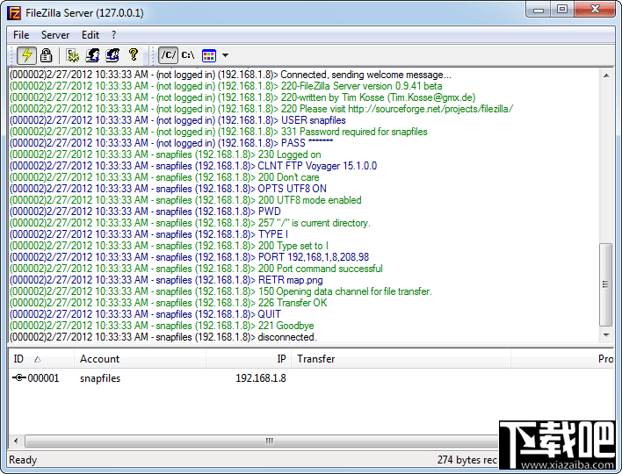Minimize the FileZilla Server window
Image resolution: width=622 pixels, height=474 pixels.
[539, 10]
